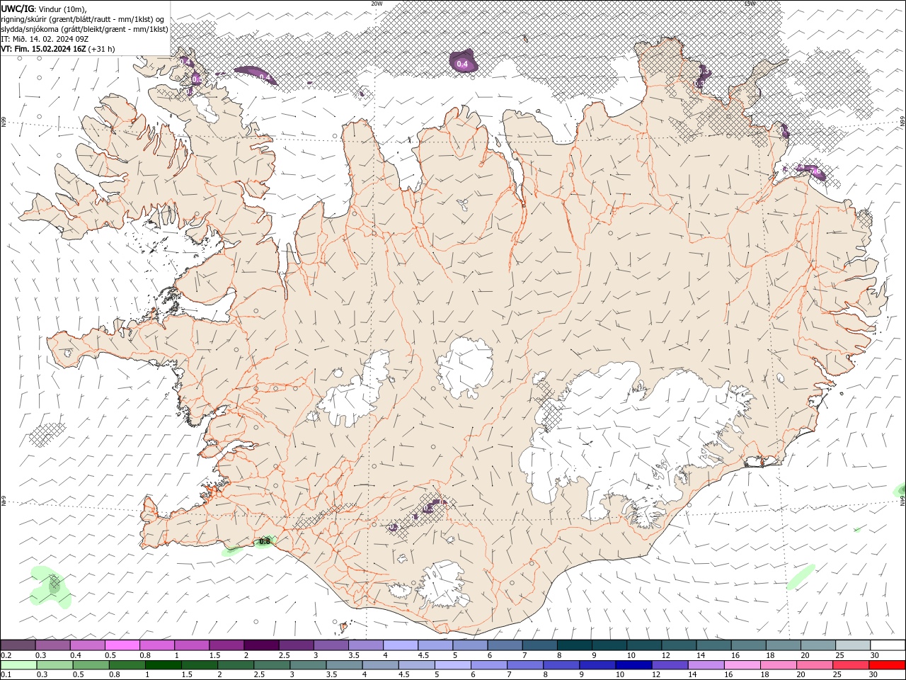This screenshot has height=680, width=906.
Task: Click the round purple 0.4 patch near 20W line
Action: (463, 62)
